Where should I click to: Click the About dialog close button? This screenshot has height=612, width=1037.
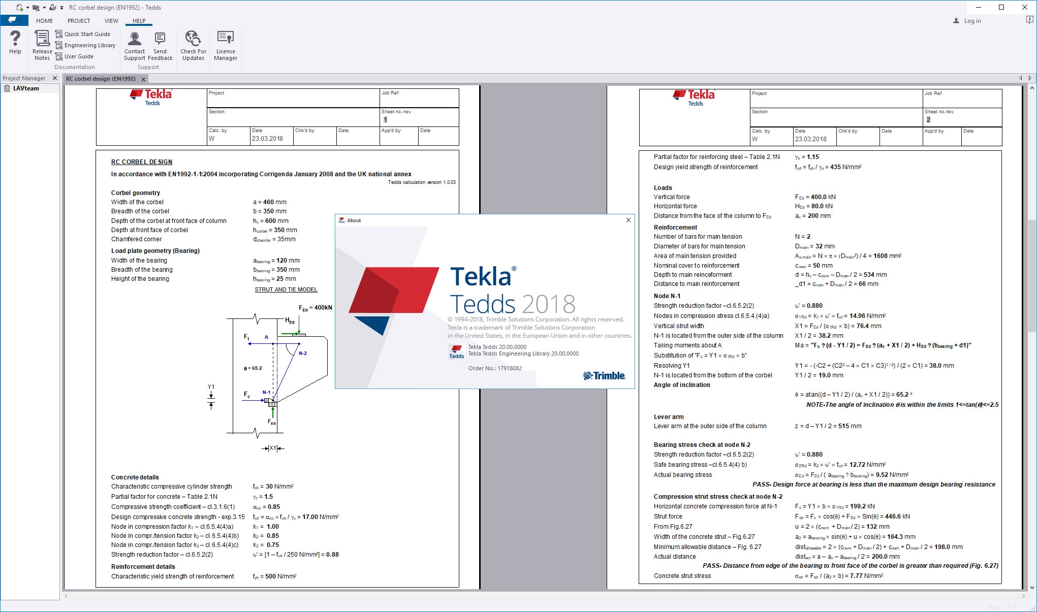628,220
